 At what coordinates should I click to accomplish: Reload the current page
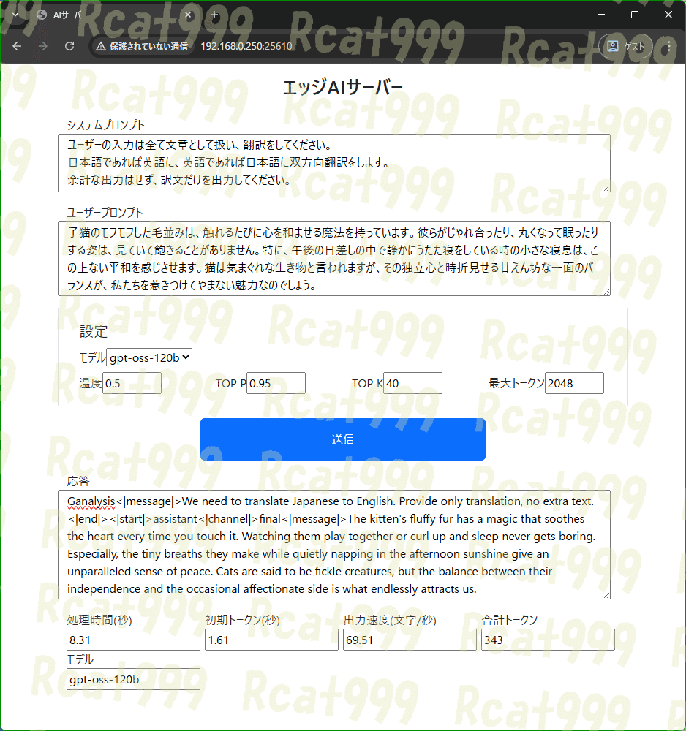click(69, 45)
